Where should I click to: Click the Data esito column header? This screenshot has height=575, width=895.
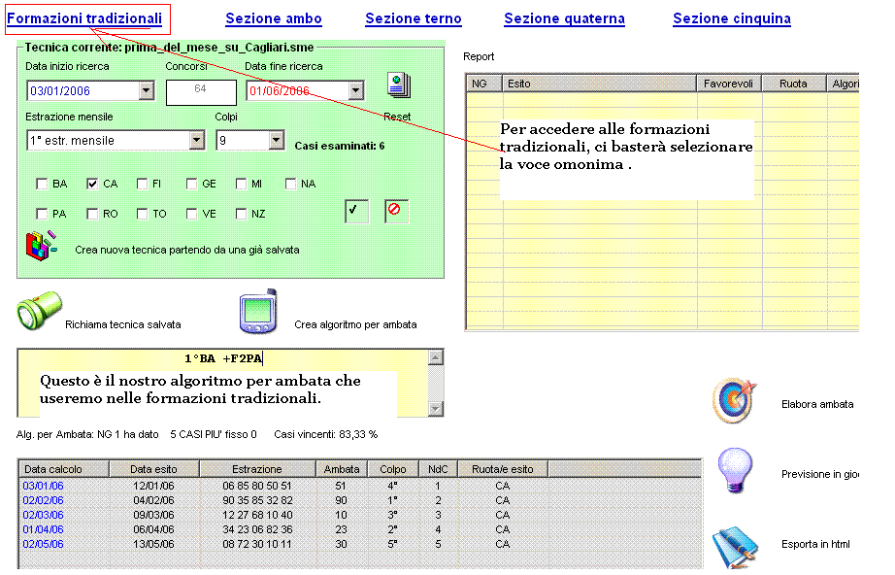(x=154, y=469)
